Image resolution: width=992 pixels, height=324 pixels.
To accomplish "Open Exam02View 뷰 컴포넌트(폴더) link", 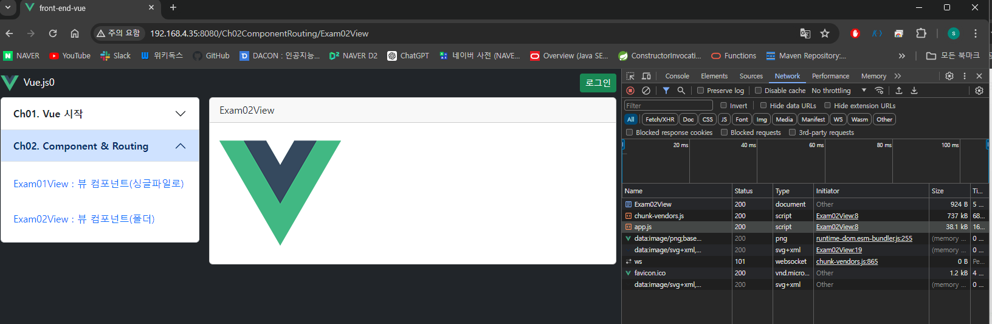I will [x=84, y=219].
